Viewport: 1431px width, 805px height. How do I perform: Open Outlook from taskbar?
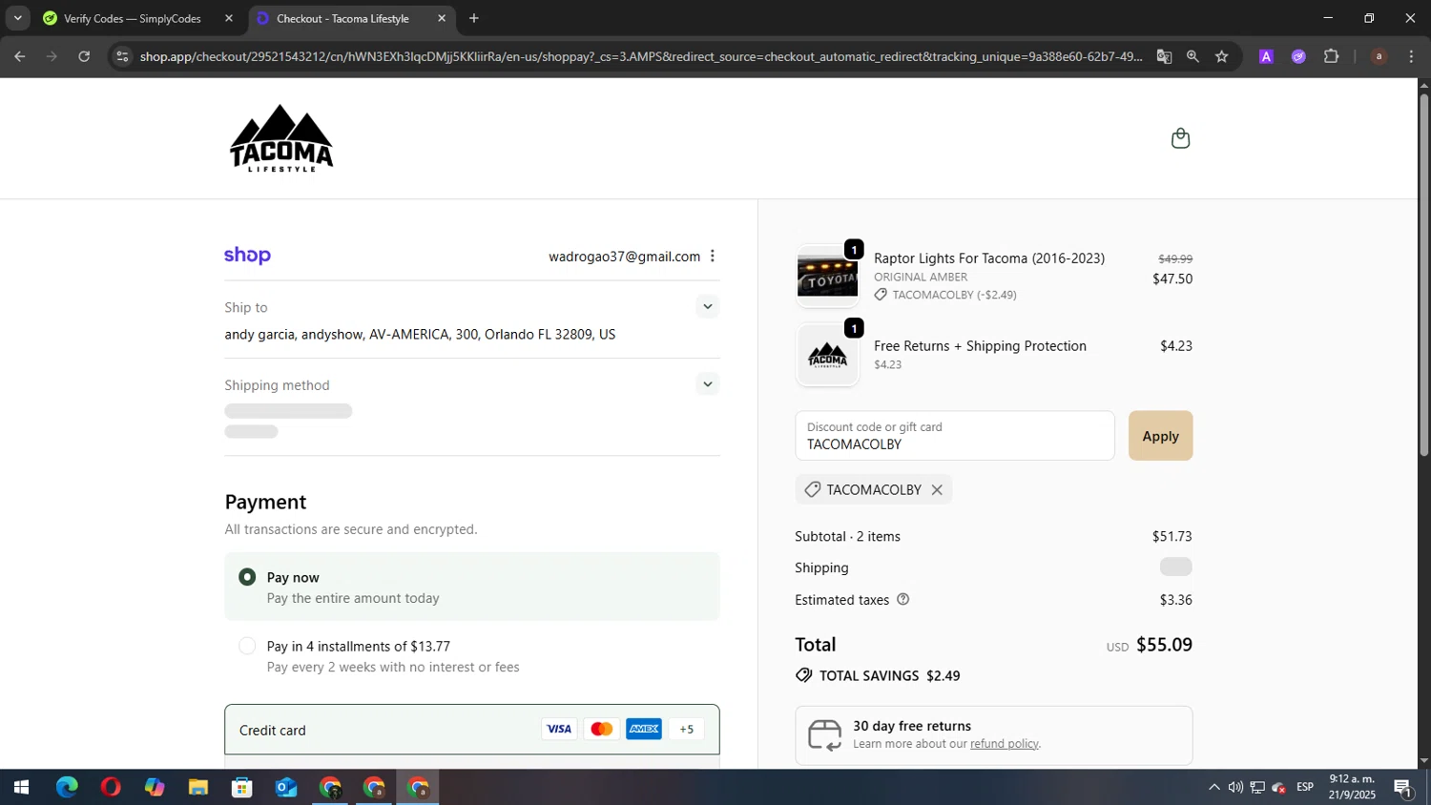[x=286, y=788]
